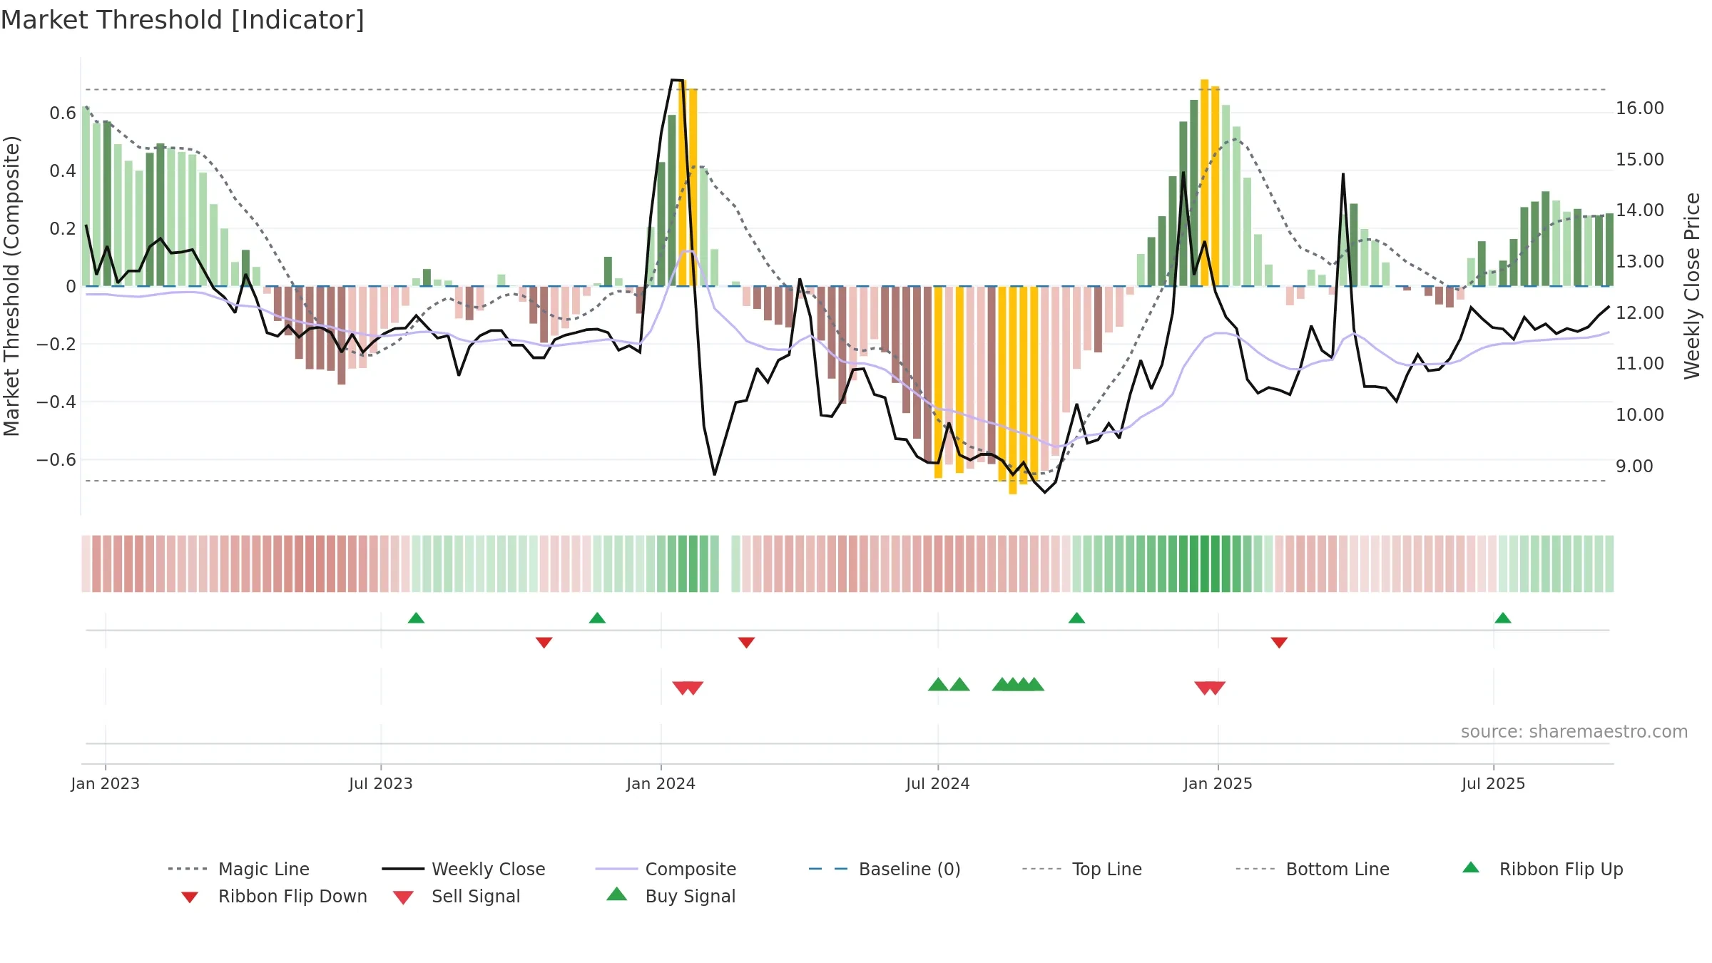Click the ribbon flip up marker before Jan 2024
Screen dimensions: 1712x963
598,618
